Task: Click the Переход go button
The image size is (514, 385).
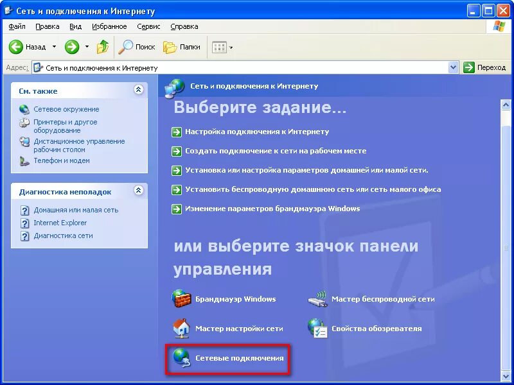Action: (x=484, y=68)
